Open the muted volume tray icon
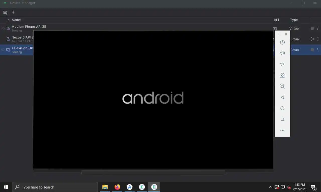This screenshot has height=192, width=321. pos(288,187)
